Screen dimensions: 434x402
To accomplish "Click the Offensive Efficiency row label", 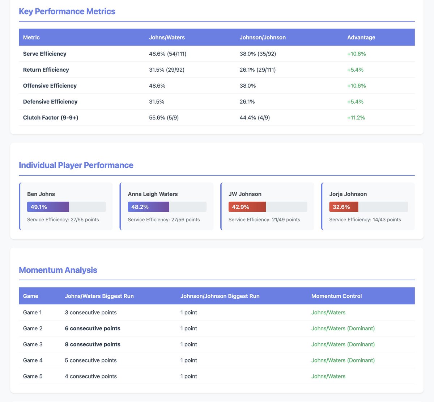I will pos(50,85).
